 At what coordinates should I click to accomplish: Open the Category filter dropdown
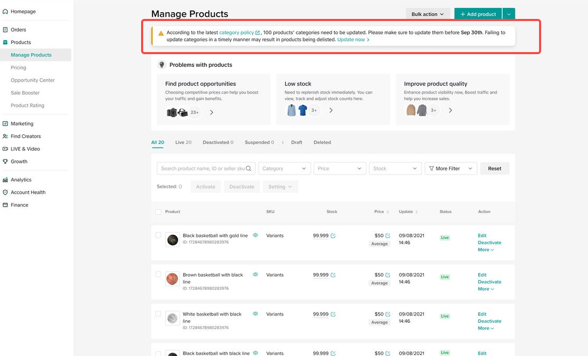pyautogui.click(x=284, y=169)
